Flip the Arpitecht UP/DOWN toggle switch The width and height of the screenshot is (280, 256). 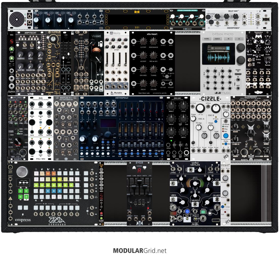coord(32,45)
